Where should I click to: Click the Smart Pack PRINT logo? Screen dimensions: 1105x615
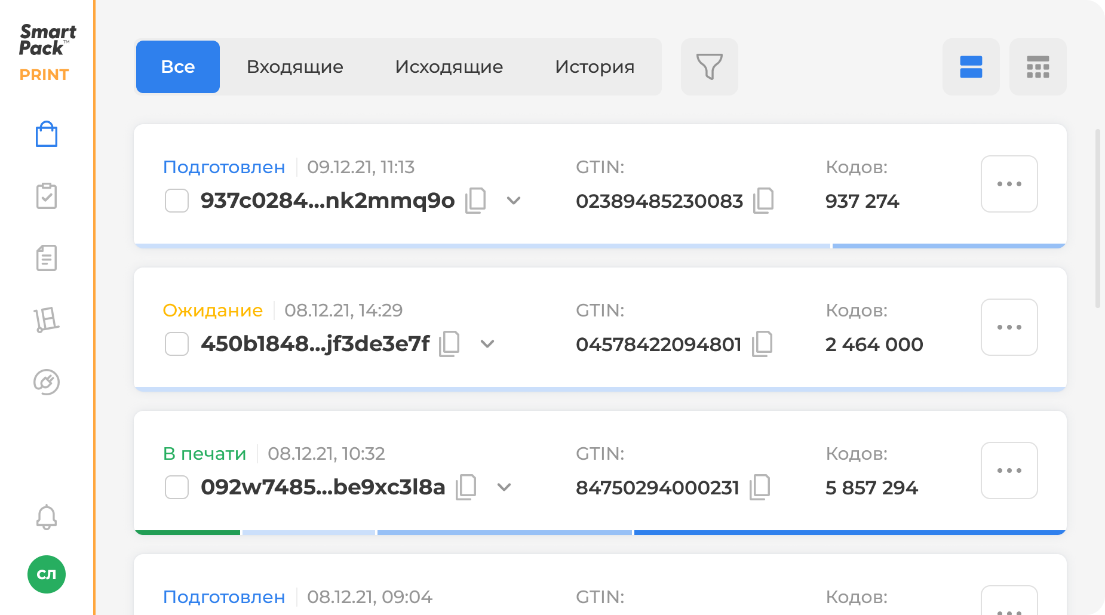pos(47,53)
